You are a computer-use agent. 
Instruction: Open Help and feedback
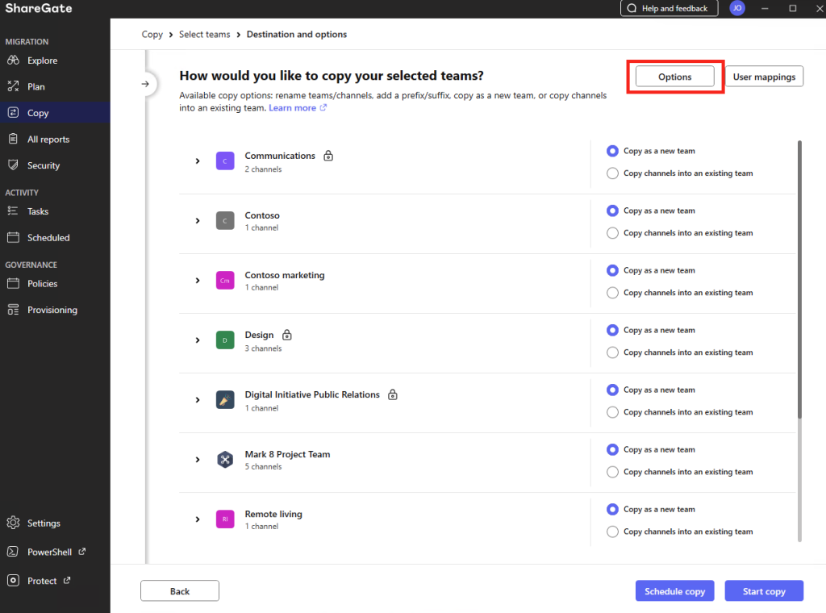click(669, 8)
